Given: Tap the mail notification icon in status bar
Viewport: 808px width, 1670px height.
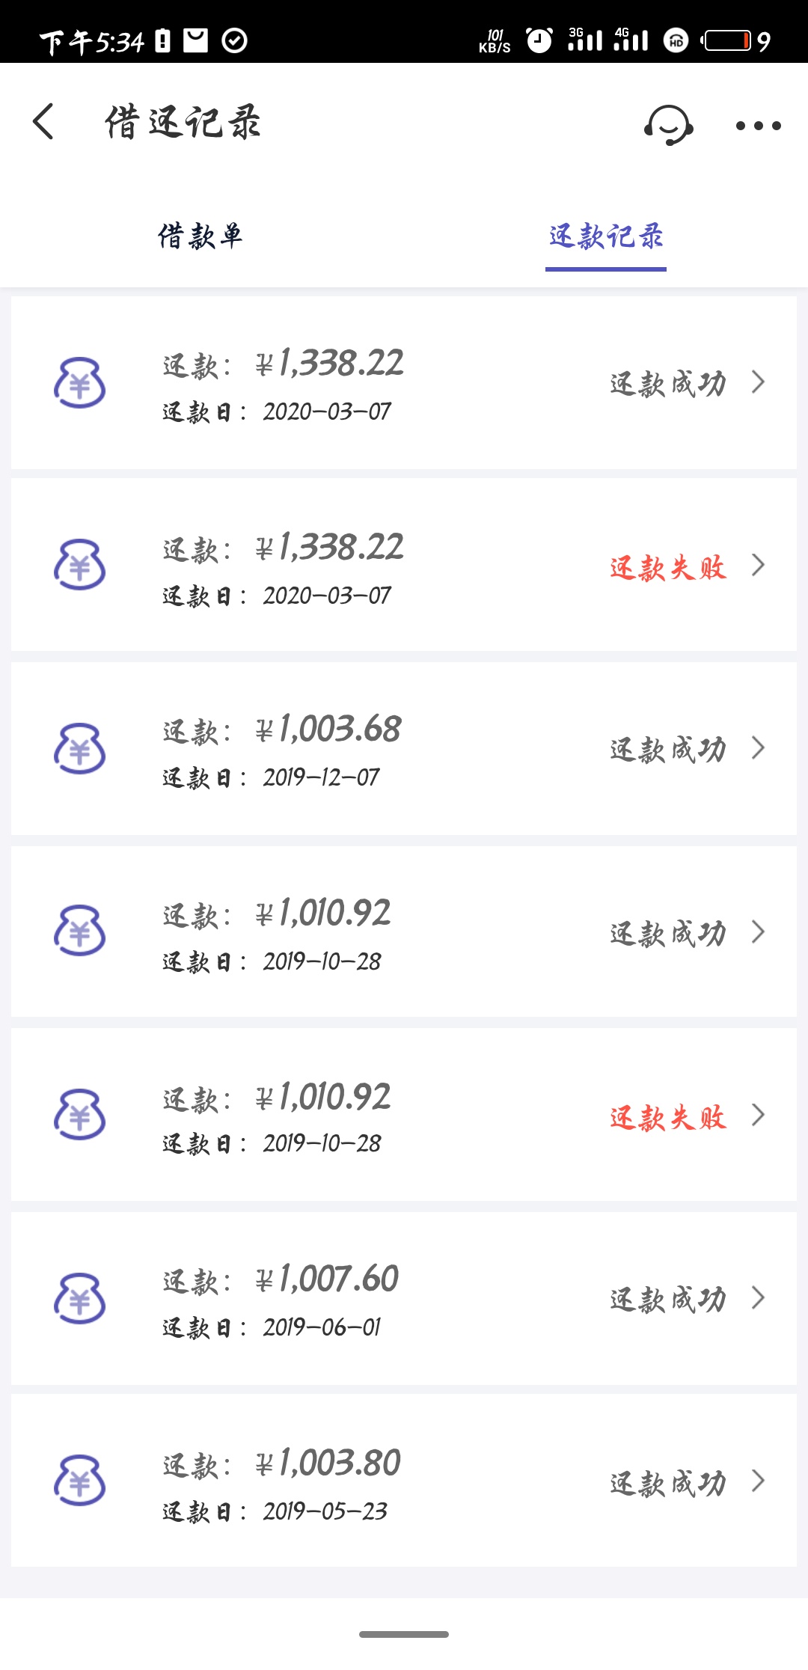Looking at the screenshot, I should pyautogui.click(x=196, y=40).
